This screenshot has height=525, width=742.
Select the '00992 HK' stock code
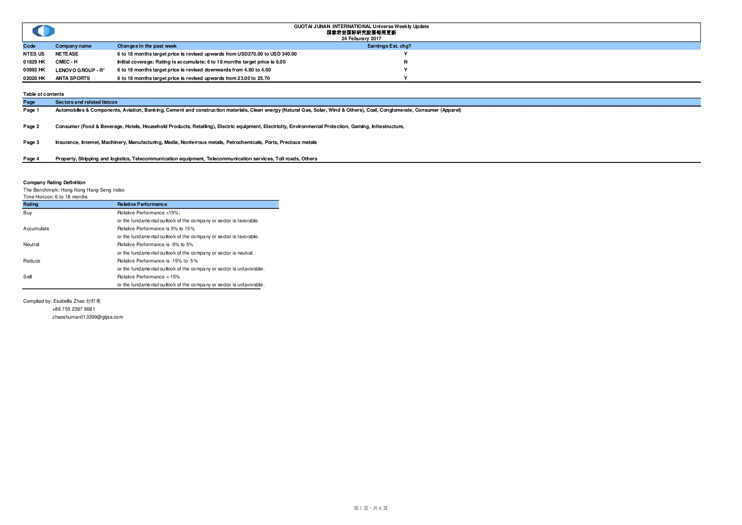tap(34, 70)
